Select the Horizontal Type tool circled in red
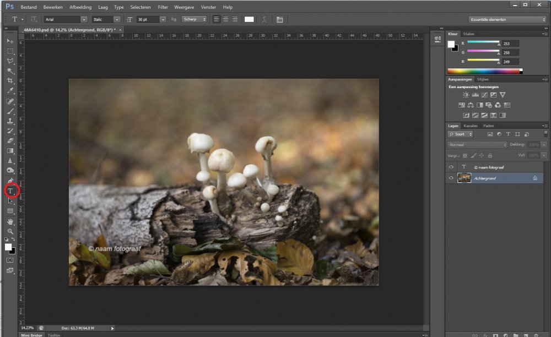 [10, 191]
